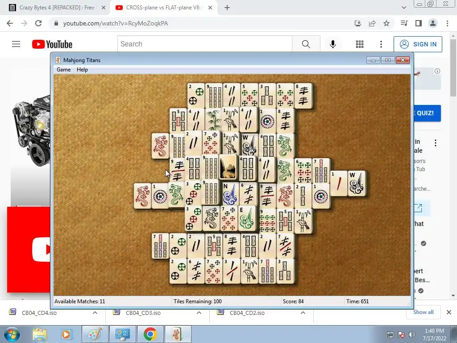Image resolution: width=457 pixels, height=343 pixels.
Task: Open the CB04_CD3.iso download item
Action: tap(143, 313)
